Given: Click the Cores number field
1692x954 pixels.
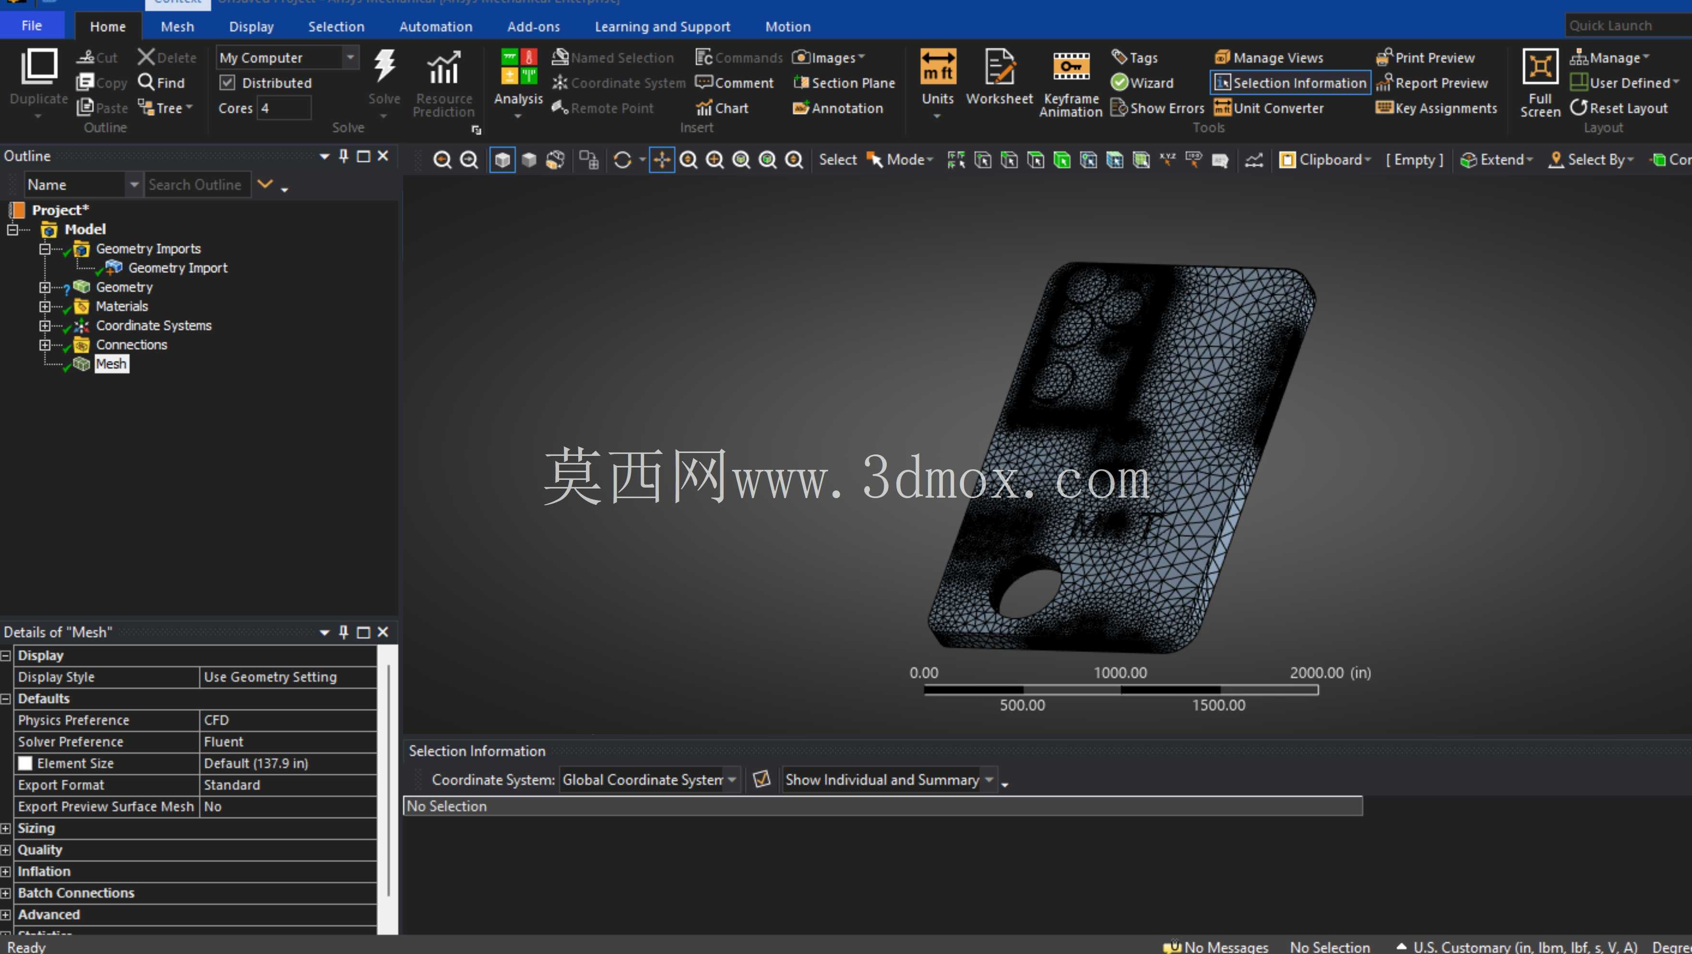Looking at the screenshot, I should click(x=285, y=108).
